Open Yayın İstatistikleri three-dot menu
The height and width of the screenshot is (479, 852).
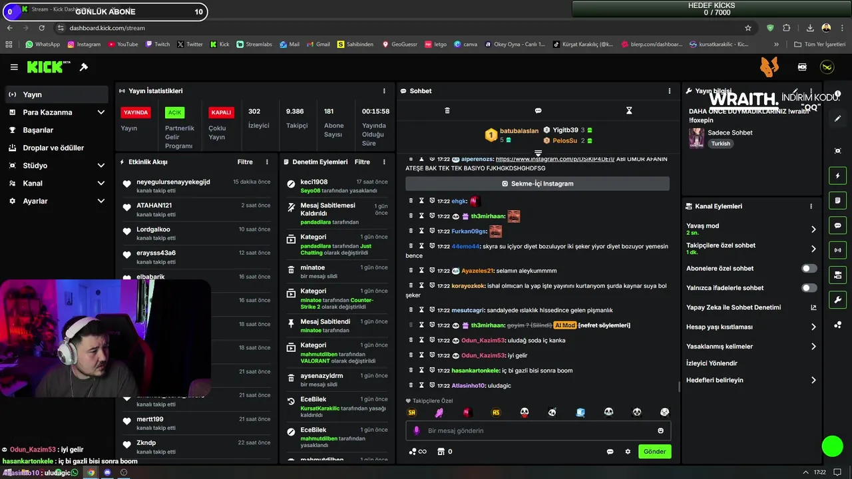[x=384, y=91]
